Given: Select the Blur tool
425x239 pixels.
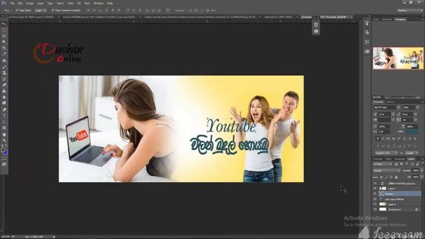Looking at the screenshot, I should click(4, 97).
